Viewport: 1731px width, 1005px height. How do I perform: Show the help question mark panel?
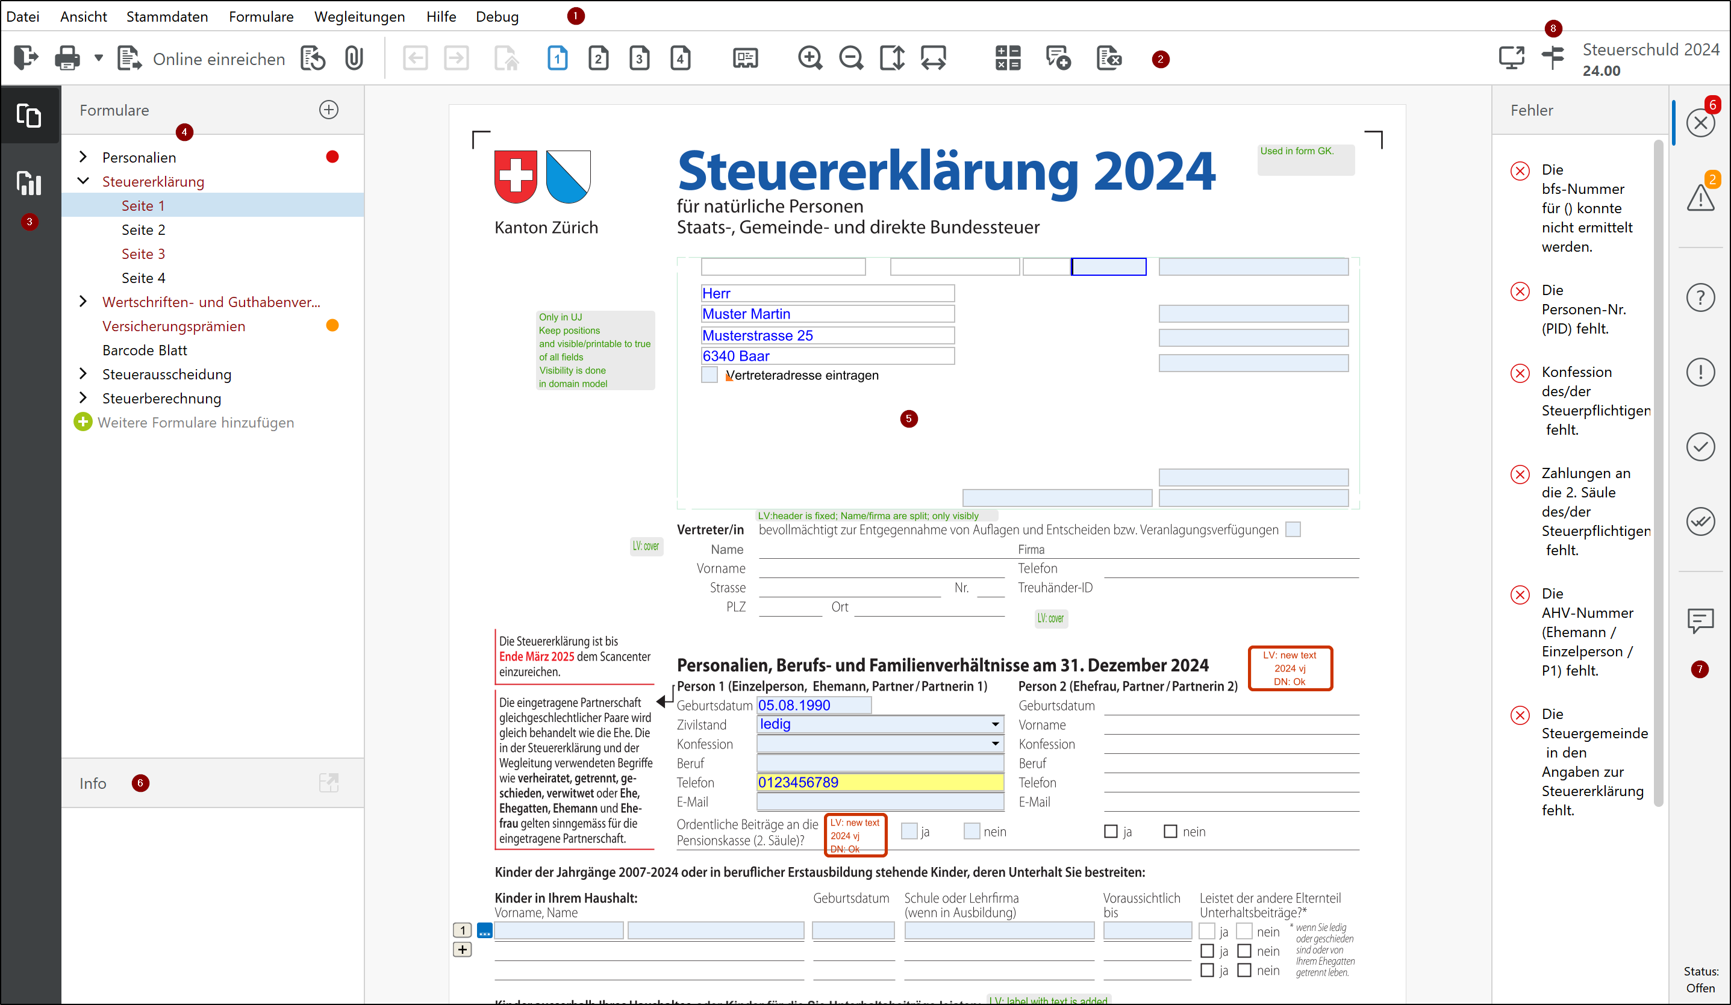1700,298
